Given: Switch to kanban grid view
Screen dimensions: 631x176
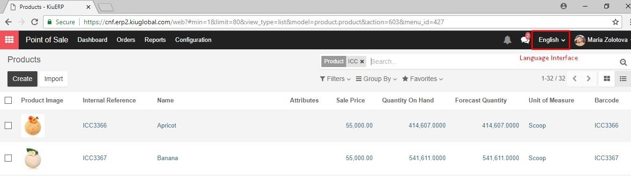Looking at the screenshot, I should [607, 79].
